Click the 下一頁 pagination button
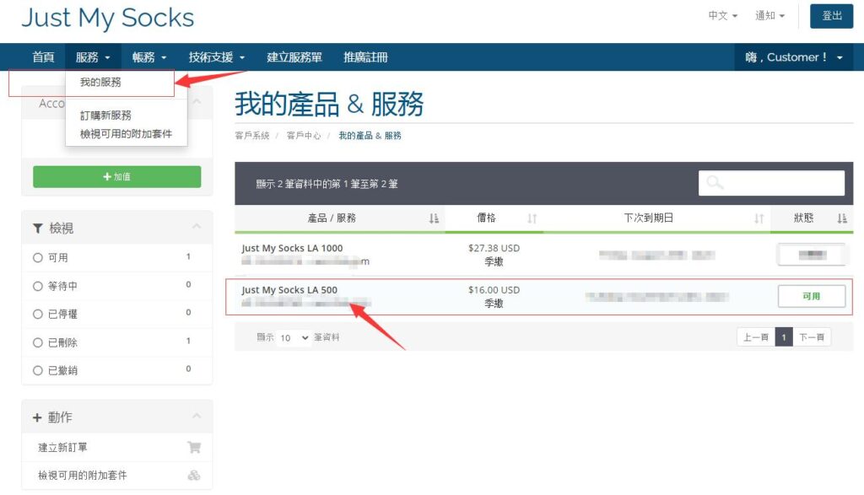The image size is (864, 495). [x=812, y=337]
